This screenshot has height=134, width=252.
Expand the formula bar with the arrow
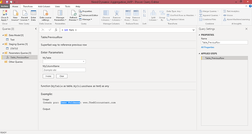(194, 30)
